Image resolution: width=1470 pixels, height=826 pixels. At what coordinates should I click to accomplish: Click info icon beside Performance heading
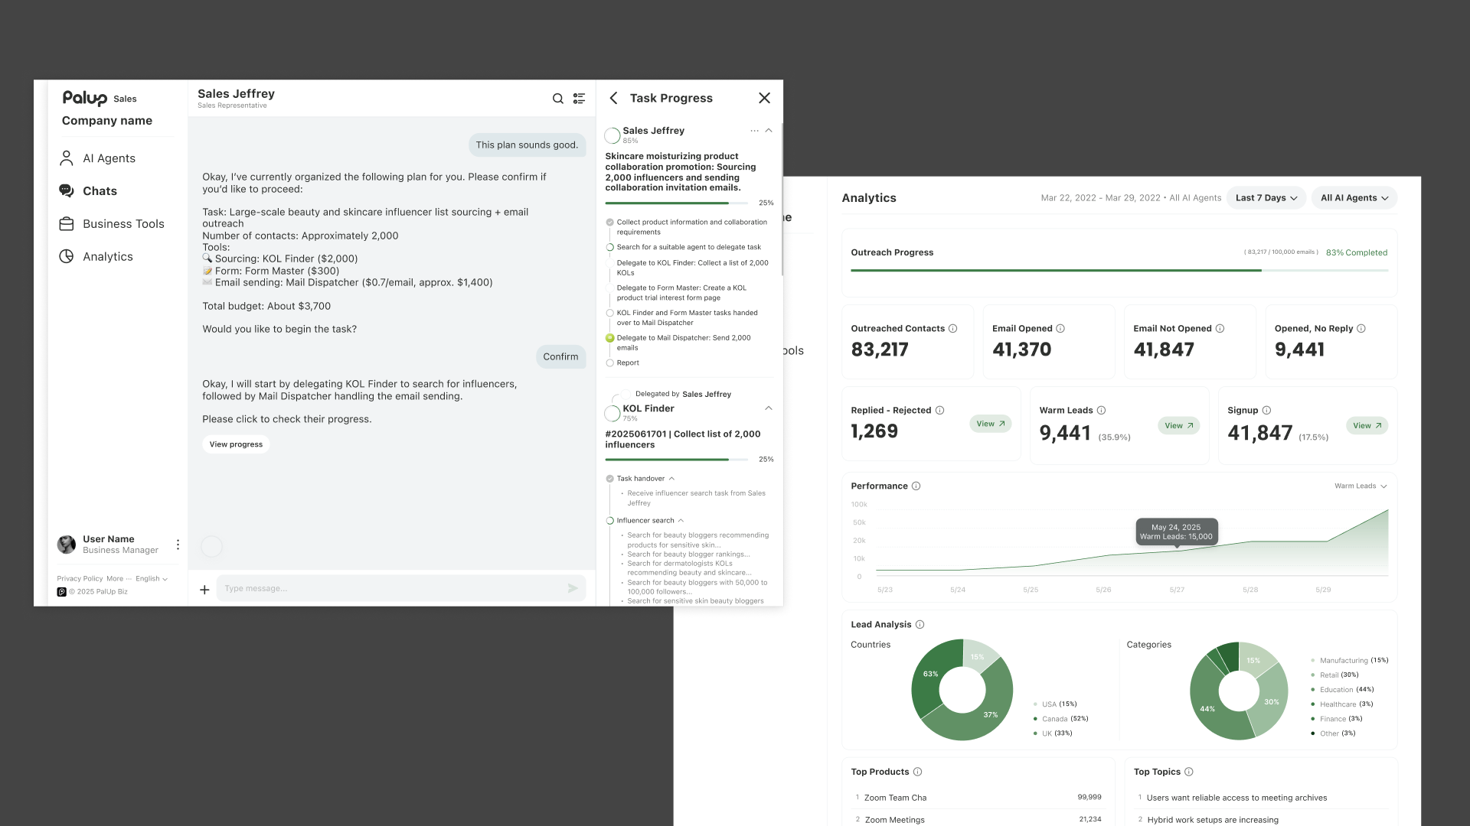(x=916, y=486)
